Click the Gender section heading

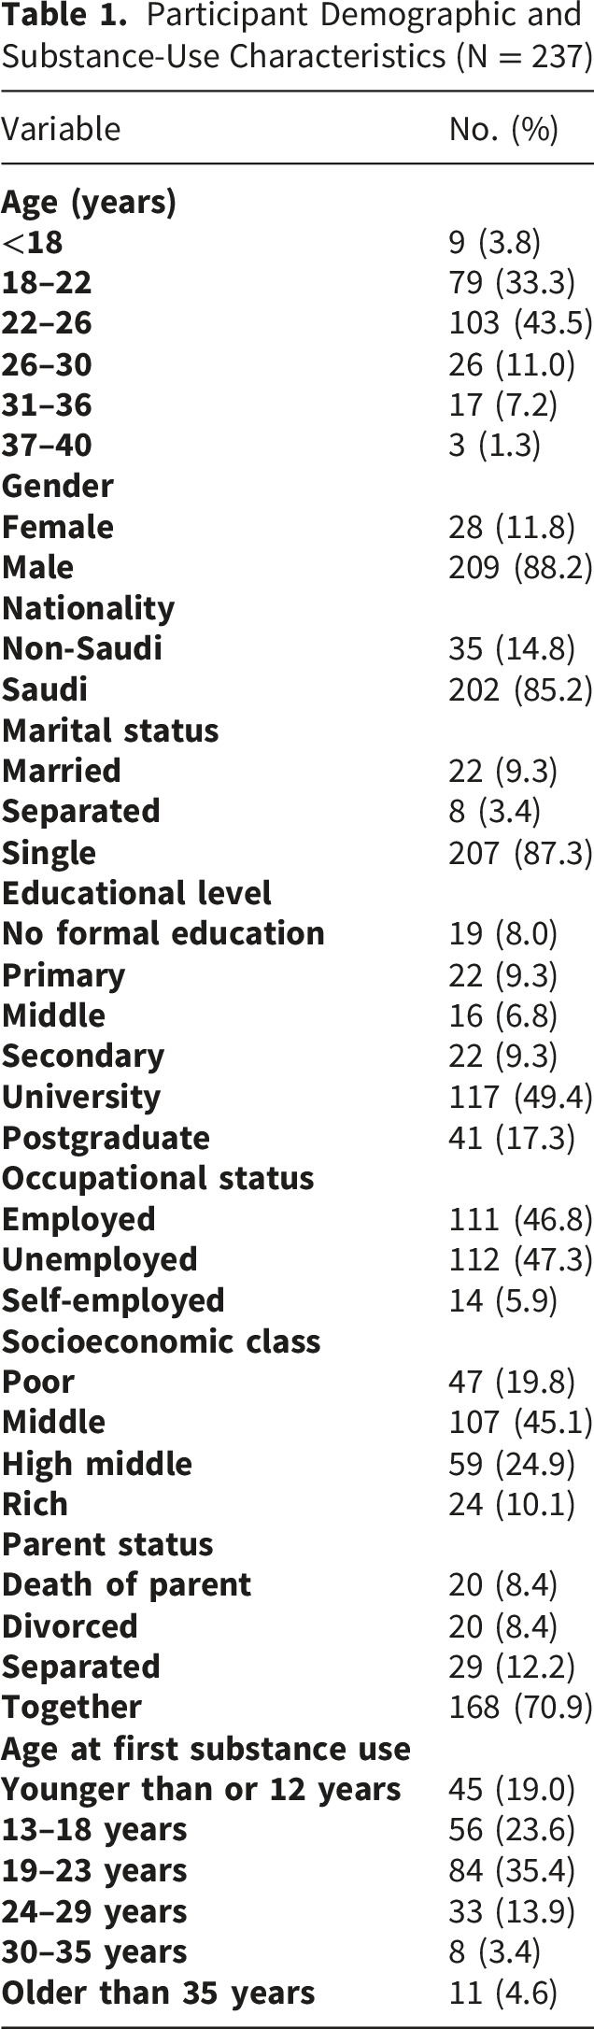(x=57, y=486)
